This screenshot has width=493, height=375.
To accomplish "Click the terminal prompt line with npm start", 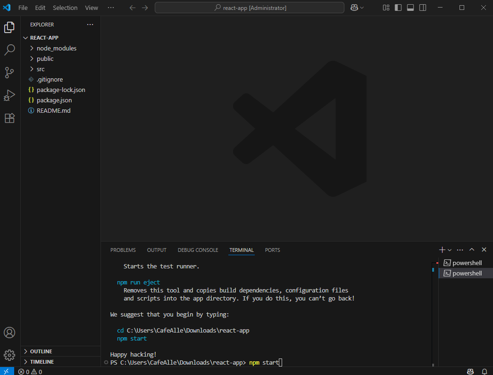I will 196,362.
